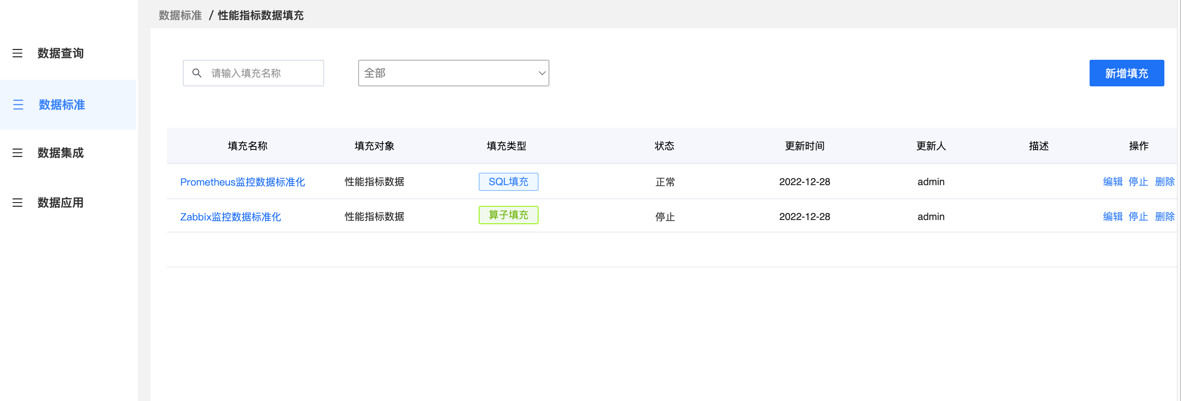Click the SQL填充 tag
The image size is (1181, 401).
click(509, 182)
